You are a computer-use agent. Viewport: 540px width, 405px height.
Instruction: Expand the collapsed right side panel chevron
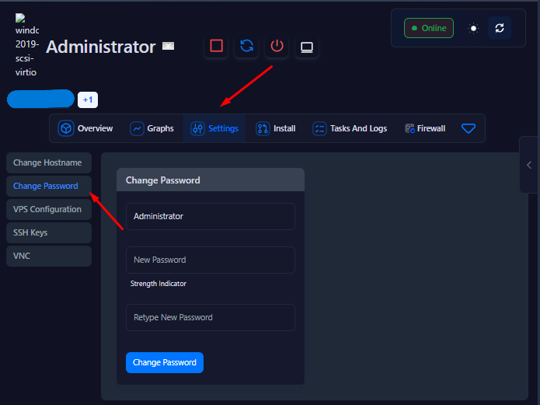point(529,165)
